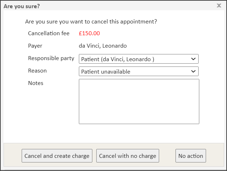Click the Reason dropdown chevron arrow
Screen dimensions: 227x171
[193, 71]
